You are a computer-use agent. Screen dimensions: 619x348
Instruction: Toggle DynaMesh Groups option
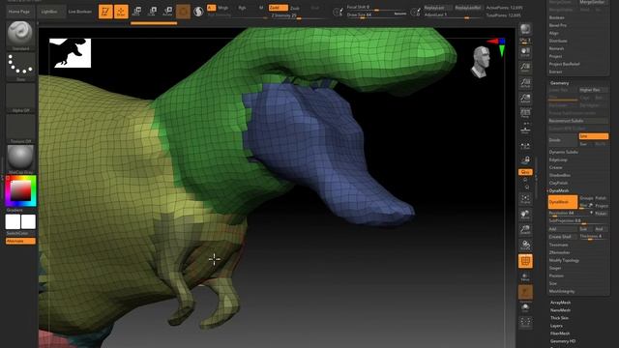586,198
